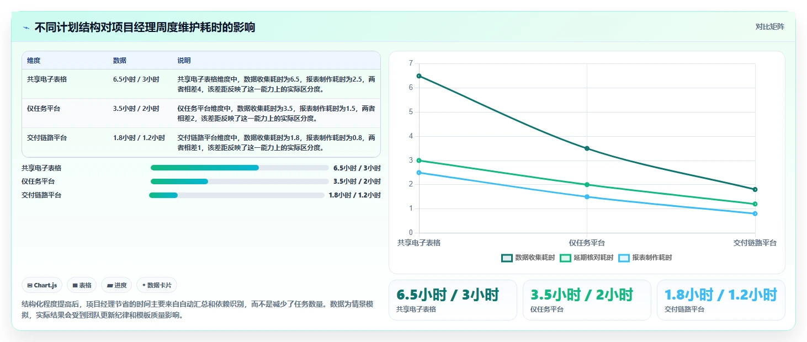807x342 pixels.
Task: Click the 仅任务平台 x-axis label
Action: click(x=587, y=243)
